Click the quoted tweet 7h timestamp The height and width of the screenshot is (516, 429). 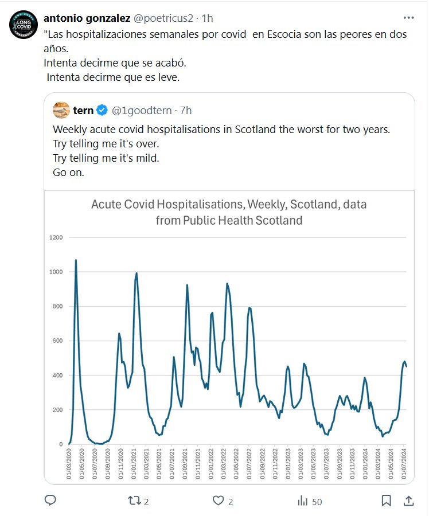(186, 110)
